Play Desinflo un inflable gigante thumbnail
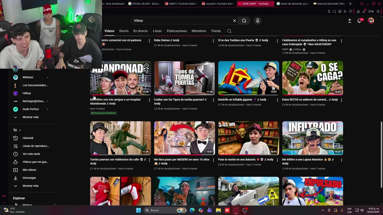 pos(249,78)
